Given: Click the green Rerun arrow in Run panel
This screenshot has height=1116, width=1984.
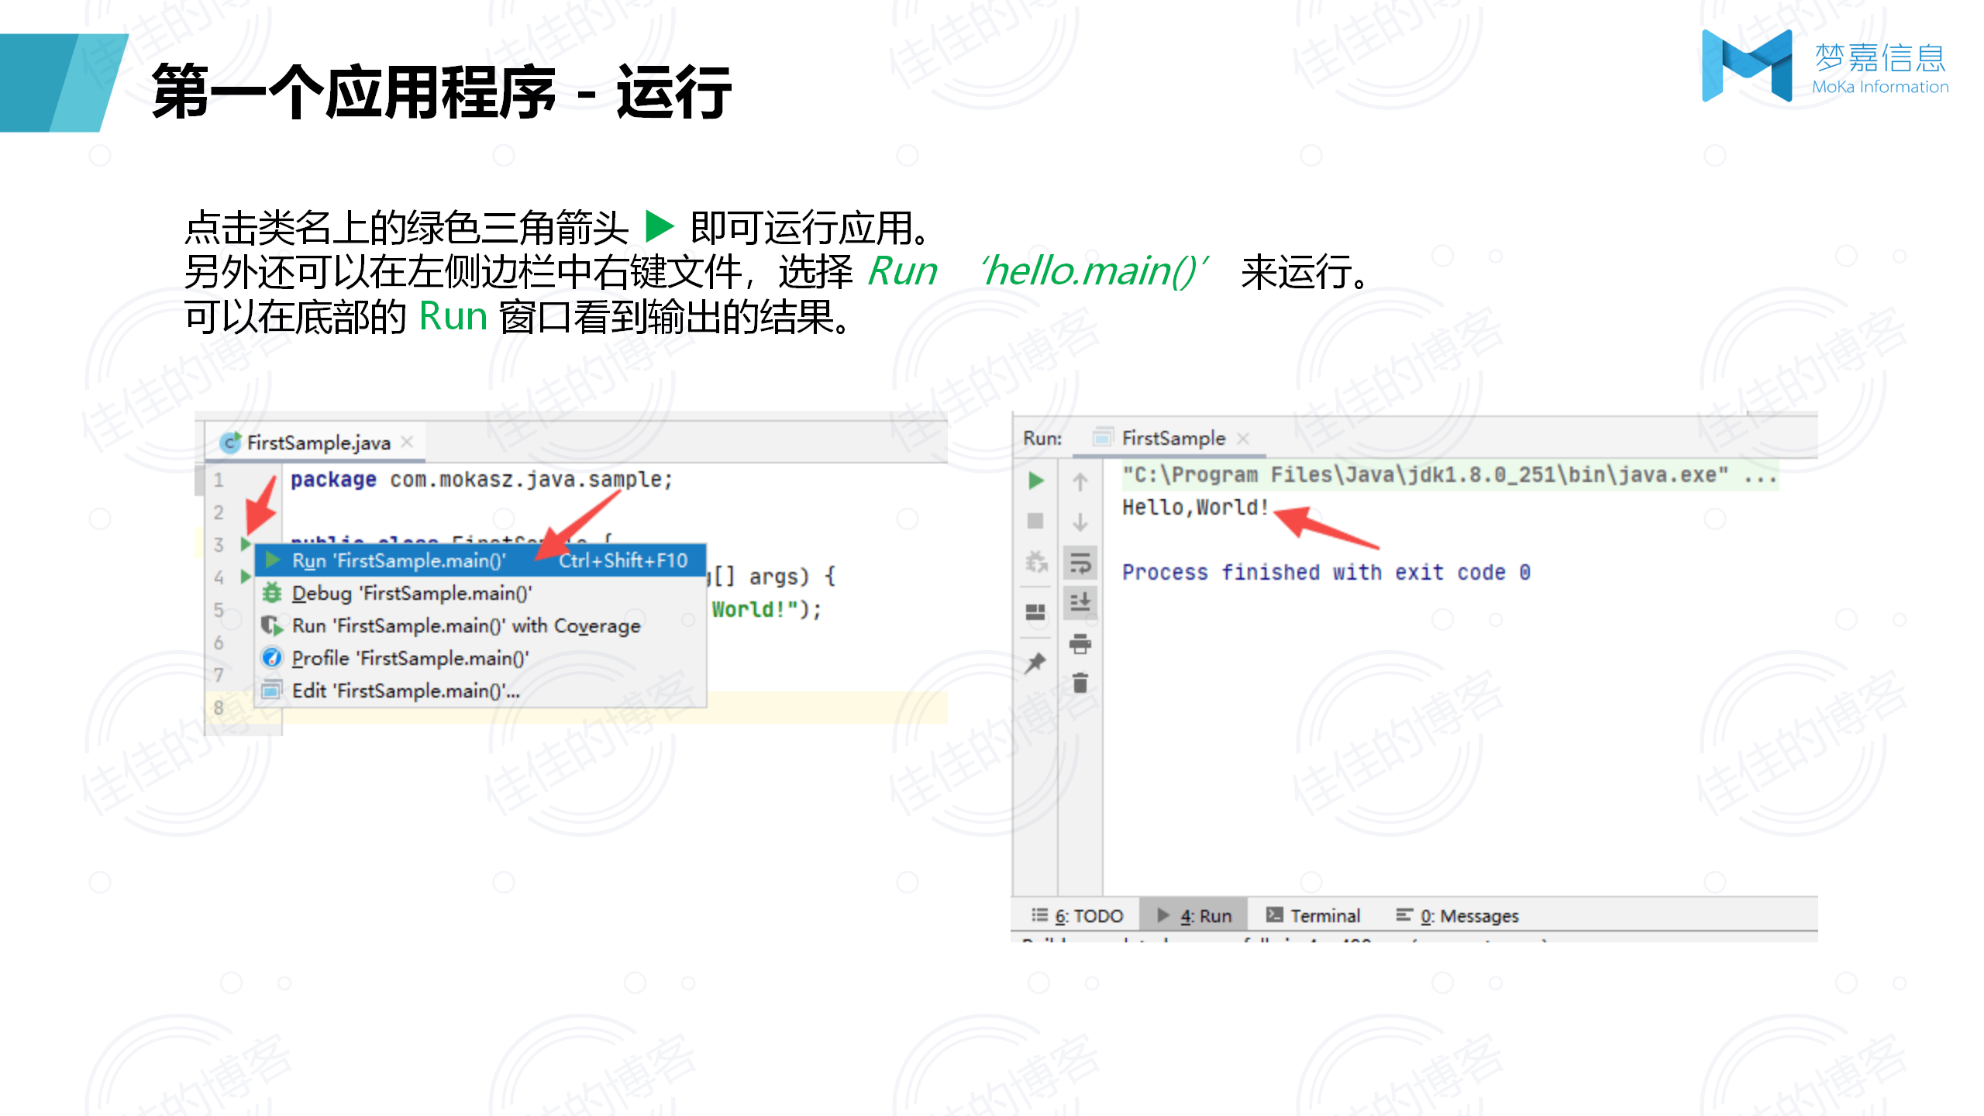Looking at the screenshot, I should point(1035,480).
